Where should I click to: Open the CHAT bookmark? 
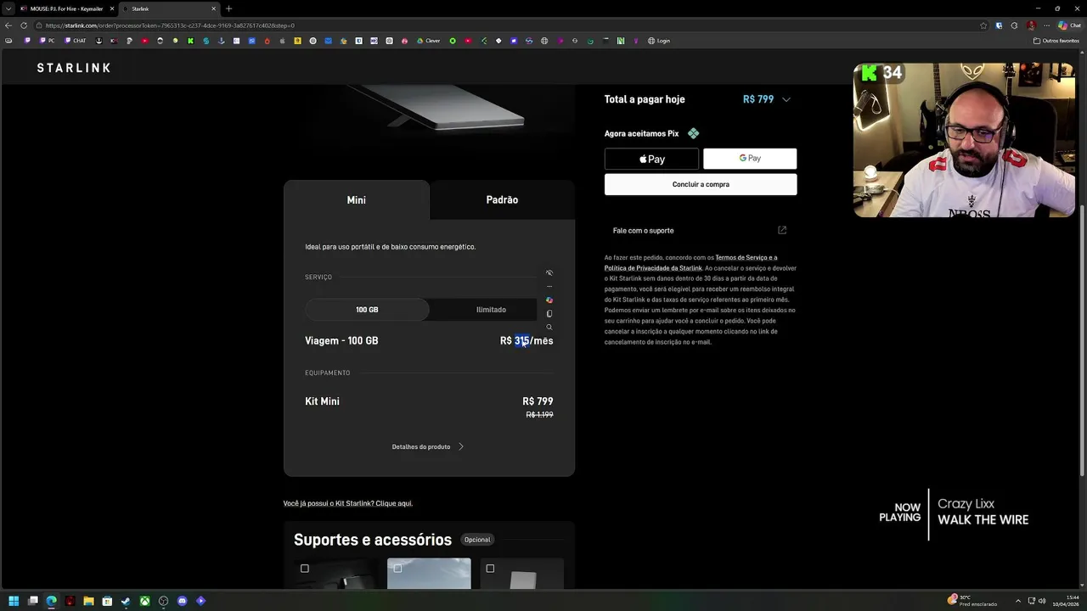point(76,41)
